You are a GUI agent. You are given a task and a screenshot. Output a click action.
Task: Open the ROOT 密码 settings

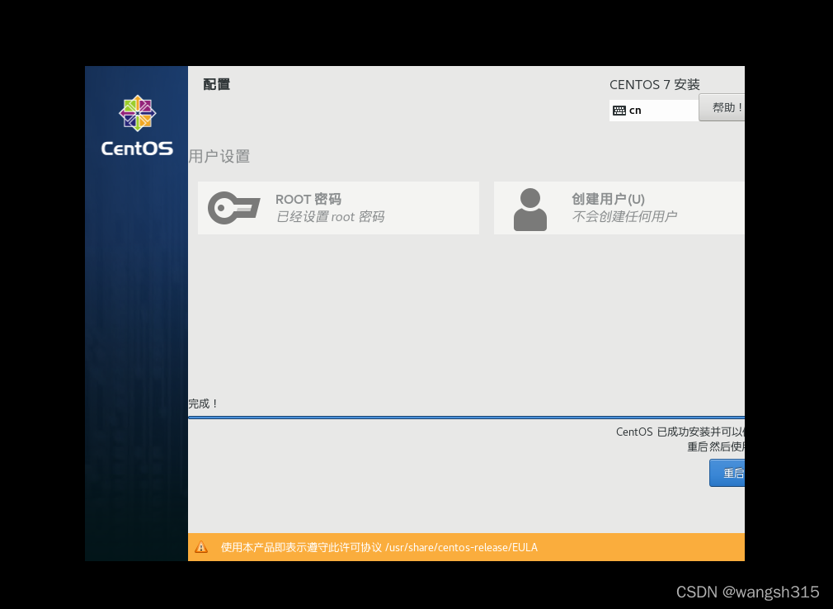point(338,208)
